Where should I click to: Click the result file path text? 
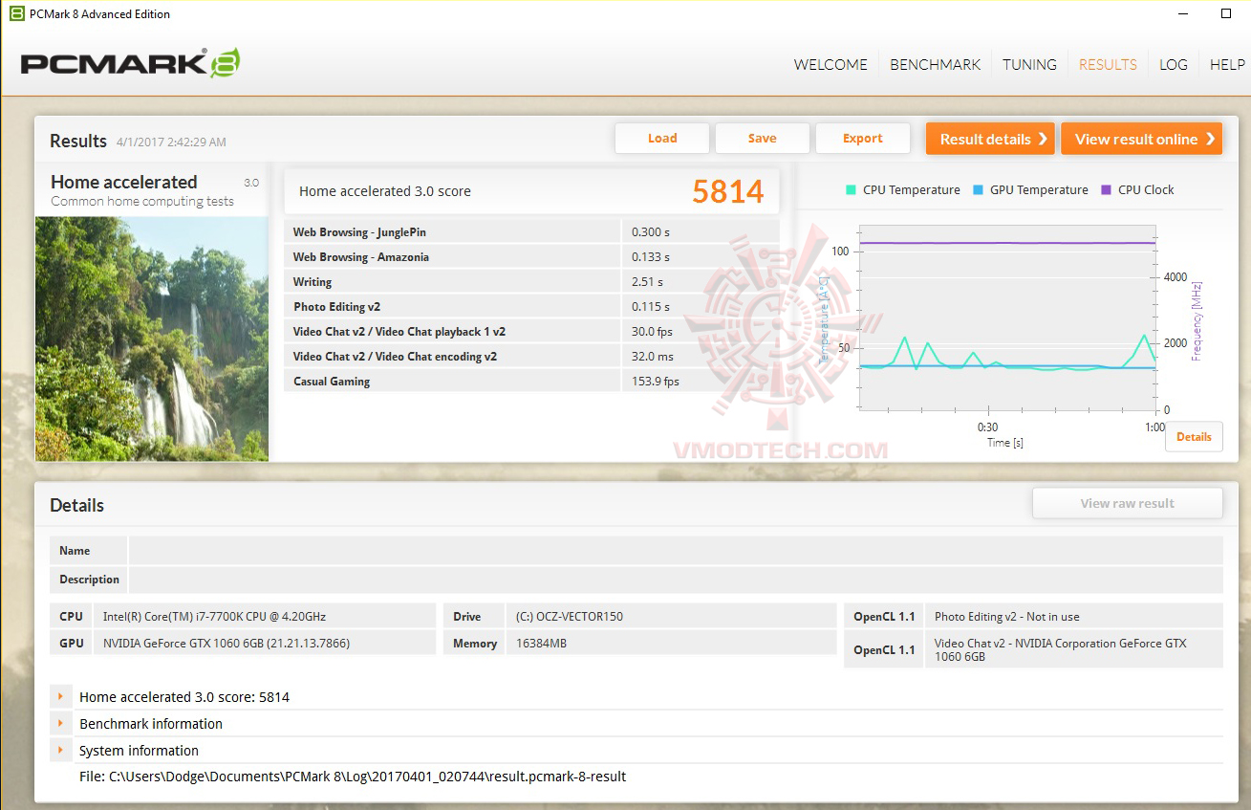353,777
